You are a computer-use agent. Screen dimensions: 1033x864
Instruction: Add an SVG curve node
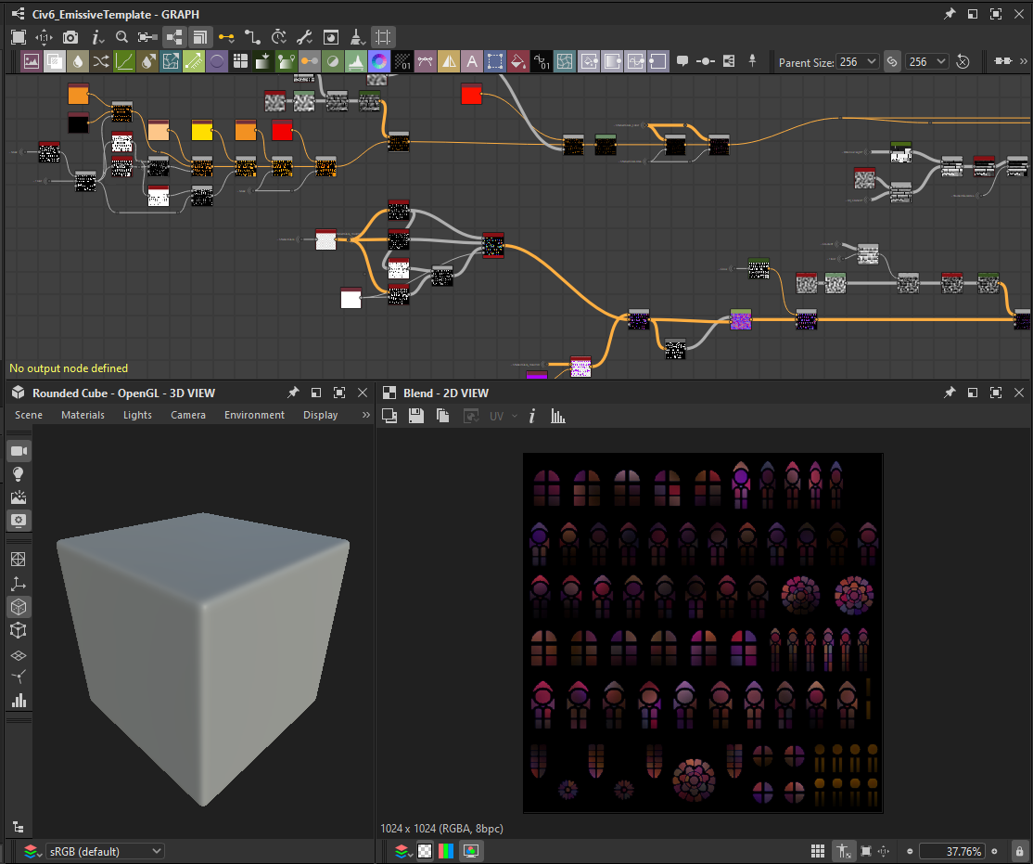click(x=425, y=61)
